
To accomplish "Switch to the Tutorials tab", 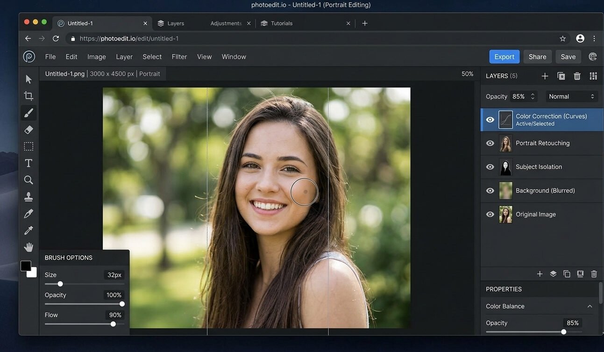I will [x=282, y=23].
